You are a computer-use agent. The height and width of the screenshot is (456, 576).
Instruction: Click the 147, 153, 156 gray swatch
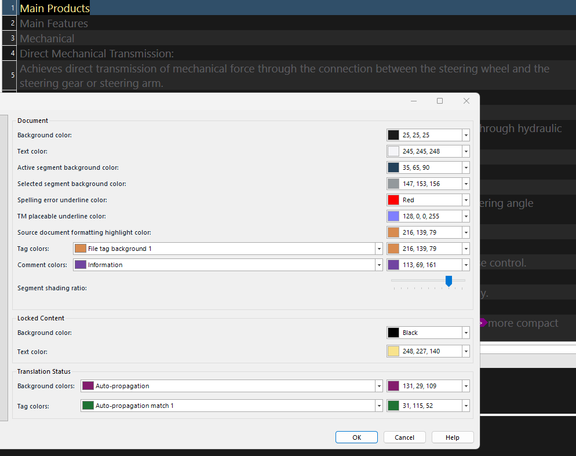(x=393, y=184)
